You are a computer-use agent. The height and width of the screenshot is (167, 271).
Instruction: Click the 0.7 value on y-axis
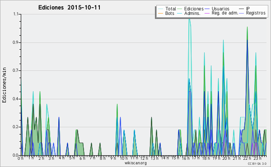pyautogui.click(x=15, y=70)
